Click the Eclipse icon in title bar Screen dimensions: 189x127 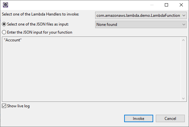(x=5, y=5)
